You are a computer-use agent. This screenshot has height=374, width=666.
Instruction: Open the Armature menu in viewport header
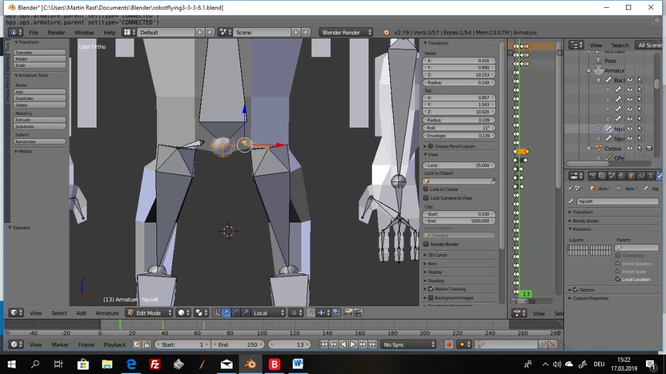pyautogui.click(x=107, y=313)
